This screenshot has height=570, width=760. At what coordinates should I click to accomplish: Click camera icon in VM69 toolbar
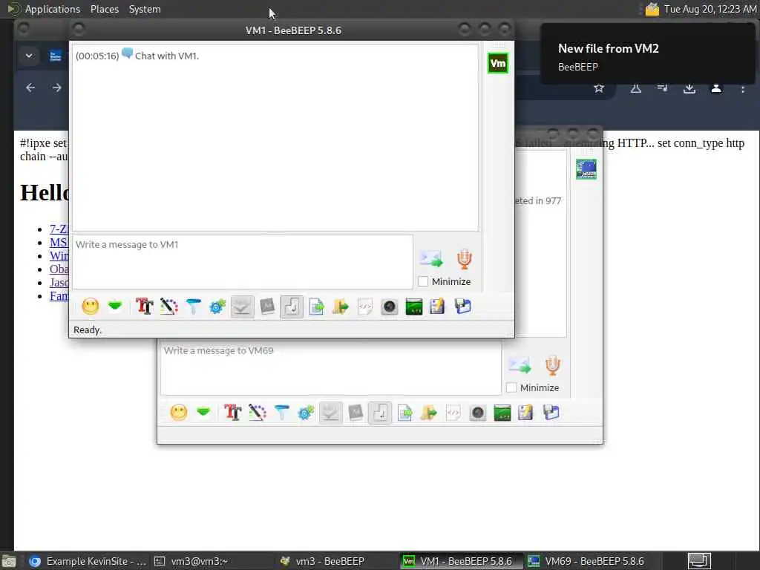pyautogui.click(x=477, y=413)
